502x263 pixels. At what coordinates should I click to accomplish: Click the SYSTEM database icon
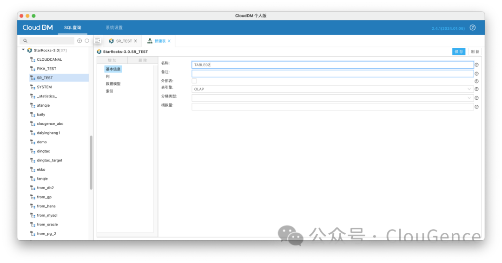point(33,87)
